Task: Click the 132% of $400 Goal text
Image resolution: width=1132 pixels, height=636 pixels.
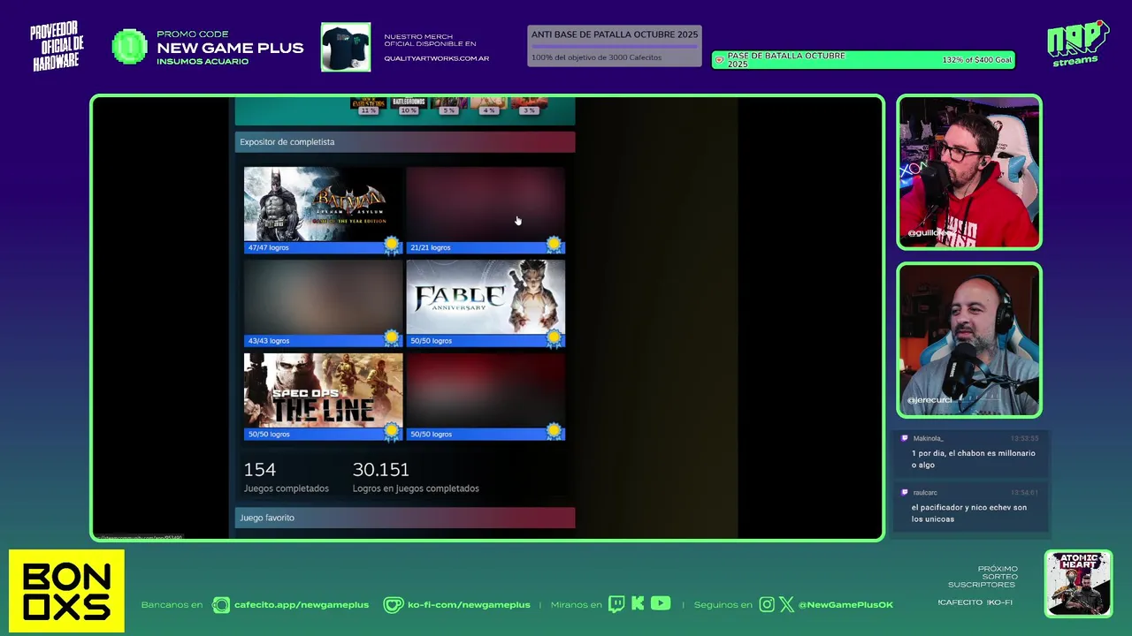Action: coord(976,60)
